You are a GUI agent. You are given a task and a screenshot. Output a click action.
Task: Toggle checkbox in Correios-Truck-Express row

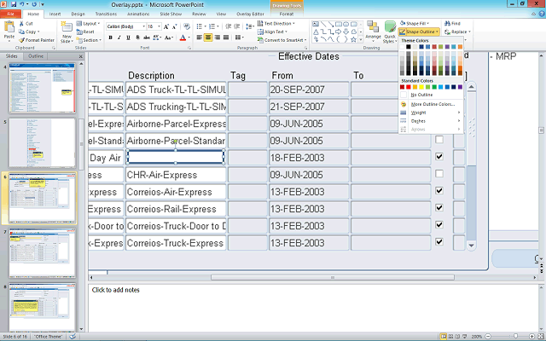tap(439, 242)
